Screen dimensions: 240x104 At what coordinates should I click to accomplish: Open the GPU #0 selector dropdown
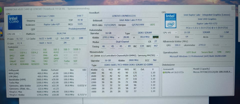pos(170,32)
